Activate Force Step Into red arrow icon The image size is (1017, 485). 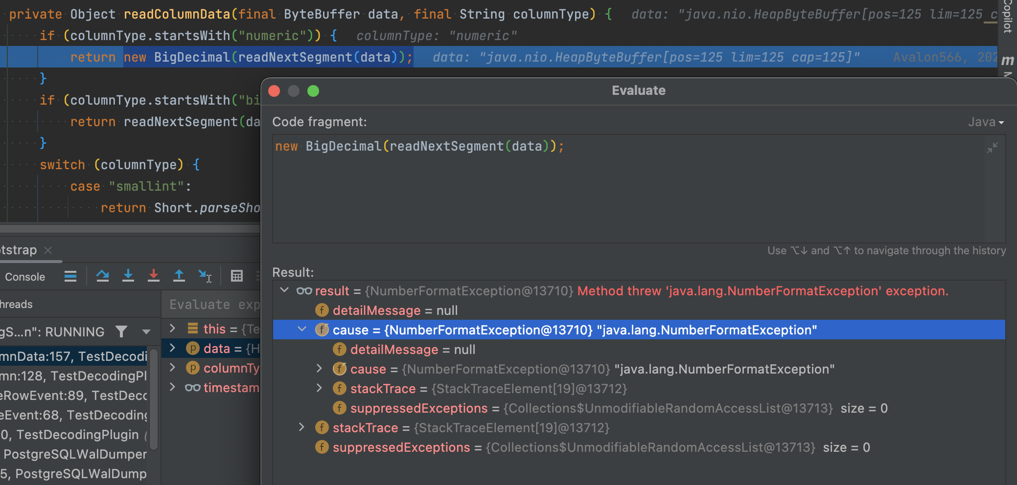[154, 276]
